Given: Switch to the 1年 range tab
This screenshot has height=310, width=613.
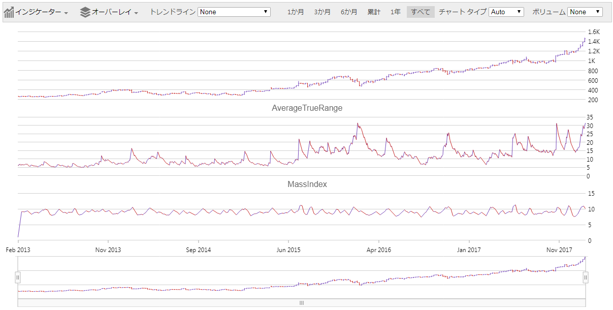Looking at the screenshot, I should (395, 11).
